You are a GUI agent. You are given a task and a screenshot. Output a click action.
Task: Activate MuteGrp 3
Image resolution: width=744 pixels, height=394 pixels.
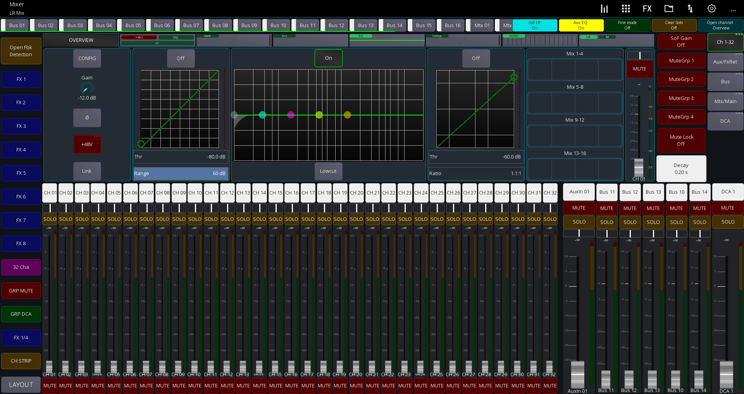click(x=681, y=98)
